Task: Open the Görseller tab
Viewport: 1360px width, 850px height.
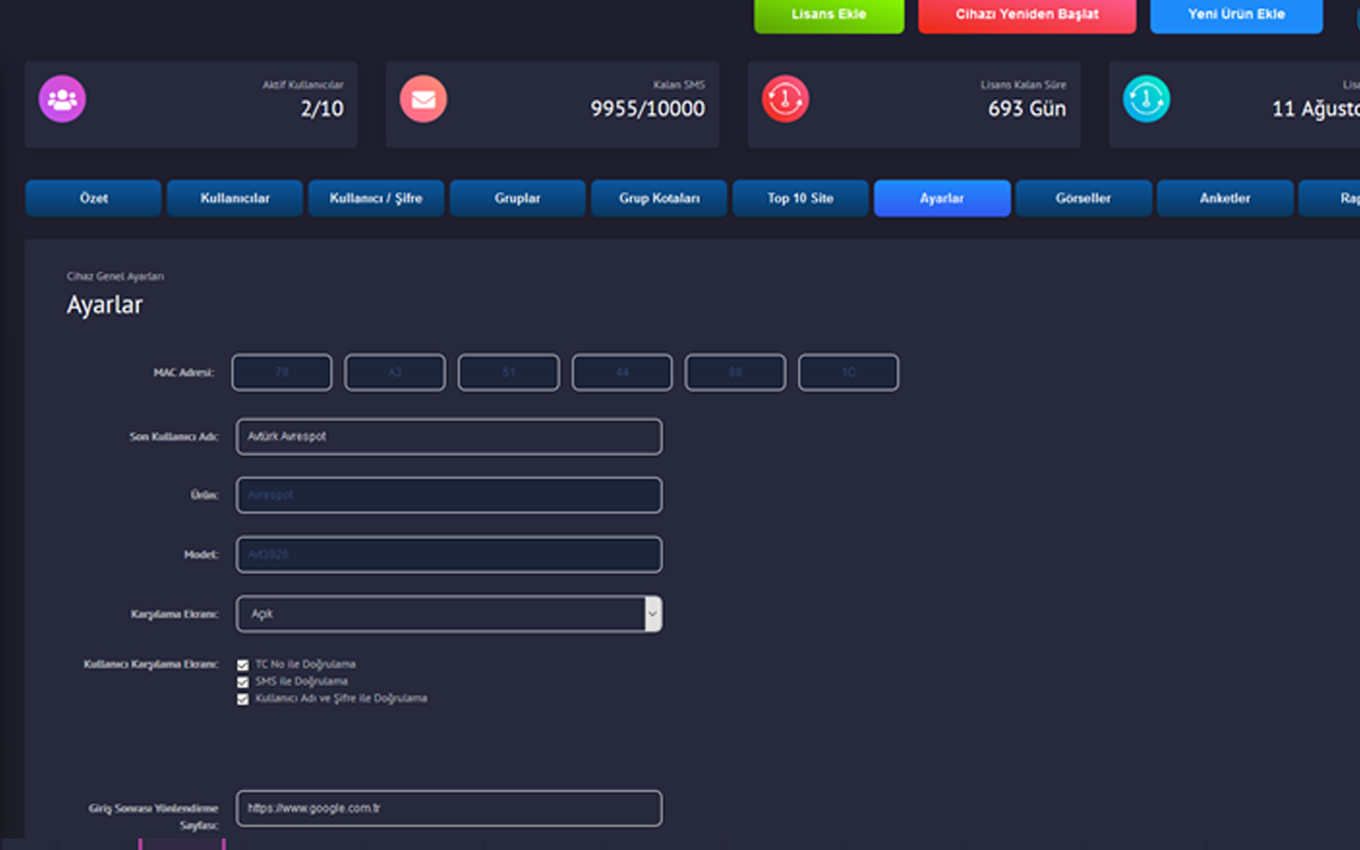Action: pyautogui.click(x=1083, y=198)
